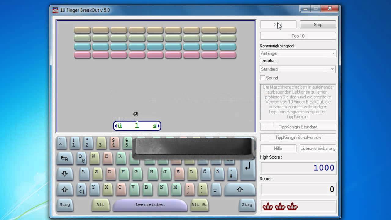
Task: Click the colon period key
Action: click(x=203, y=189)
